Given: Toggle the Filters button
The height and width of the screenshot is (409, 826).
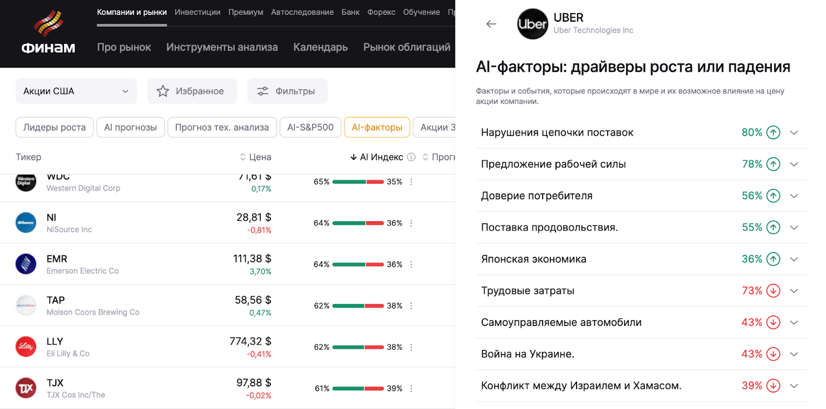Looking at the screenshot, I should 287,91.
